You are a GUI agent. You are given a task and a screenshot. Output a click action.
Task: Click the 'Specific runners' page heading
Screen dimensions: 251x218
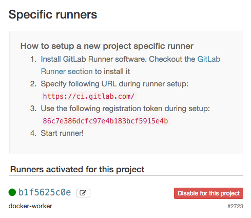(x=53, y=14)
